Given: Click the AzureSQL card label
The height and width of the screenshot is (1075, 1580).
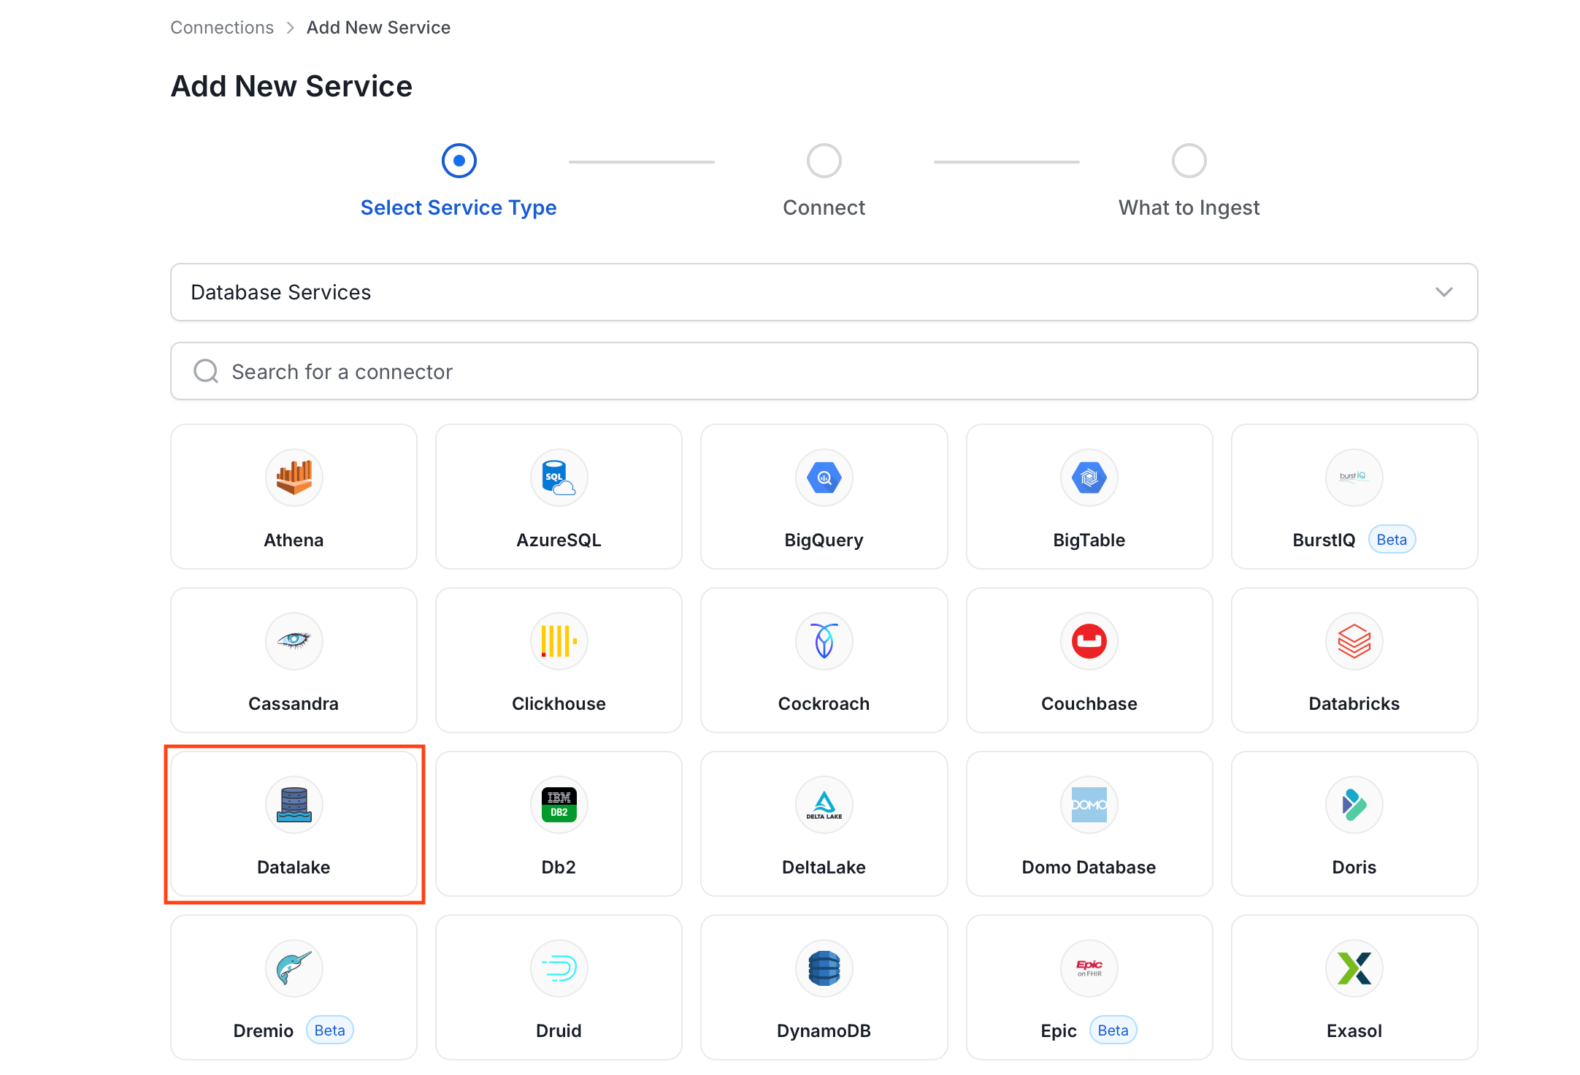Looking at the screenshot, I should (559, 540).
